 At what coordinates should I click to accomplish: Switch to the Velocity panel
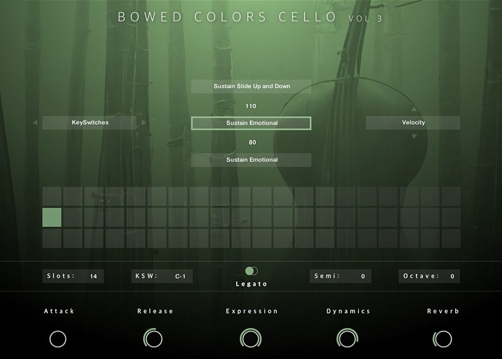[x=413, y=122]
